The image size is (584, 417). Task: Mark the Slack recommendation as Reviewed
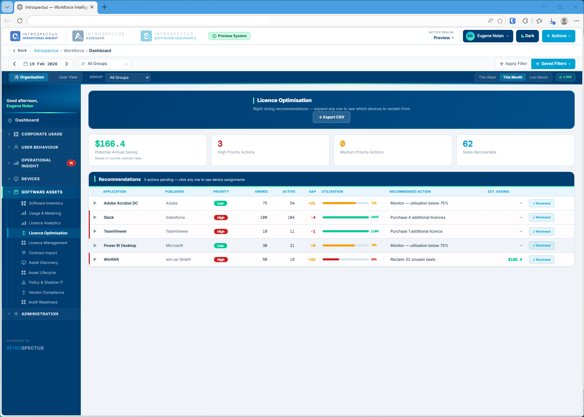541,217
